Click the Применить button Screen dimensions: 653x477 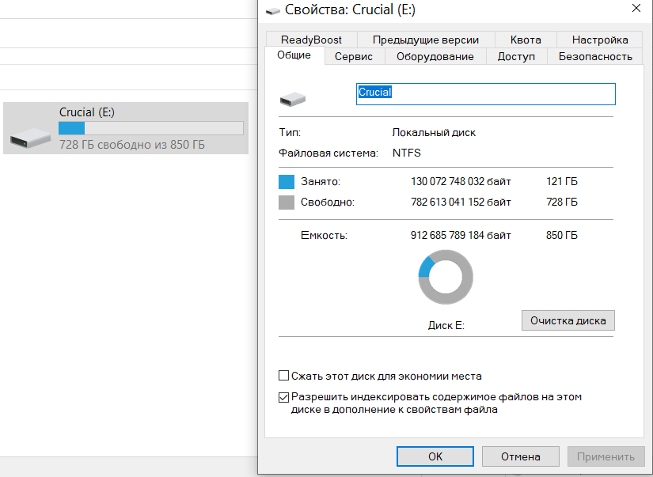point(606,456)
